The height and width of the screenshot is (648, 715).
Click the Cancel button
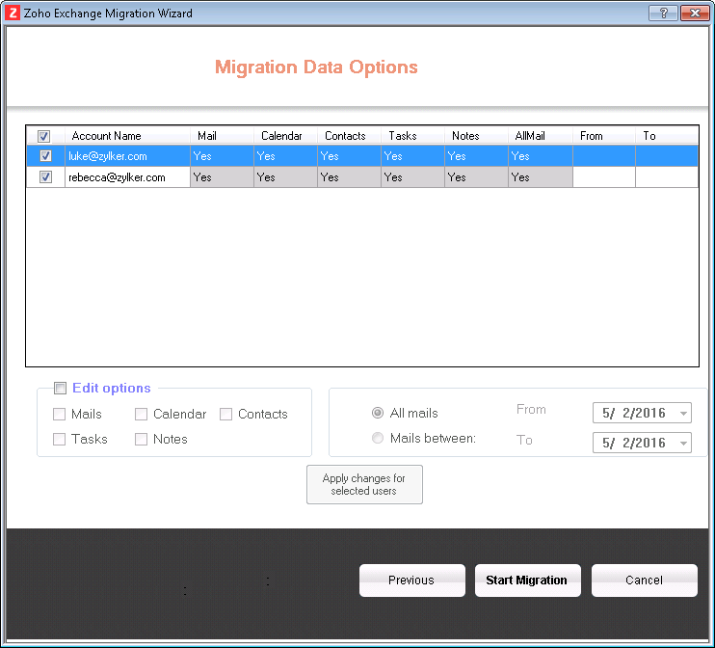click(x=644, y=580)
